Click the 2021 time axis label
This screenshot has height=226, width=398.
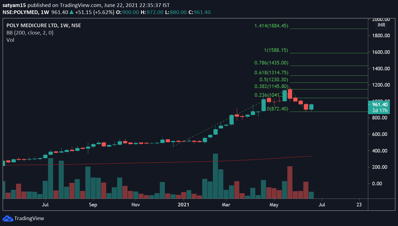[x=184, y=205]
